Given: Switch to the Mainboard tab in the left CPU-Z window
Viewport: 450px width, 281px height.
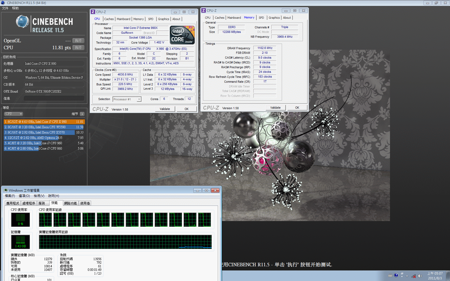Looking at the screenshot, I should 123,19.
